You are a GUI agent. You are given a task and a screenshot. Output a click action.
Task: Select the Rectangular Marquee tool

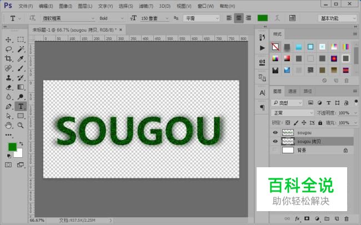pyautogui.click(x=21, y=39)
